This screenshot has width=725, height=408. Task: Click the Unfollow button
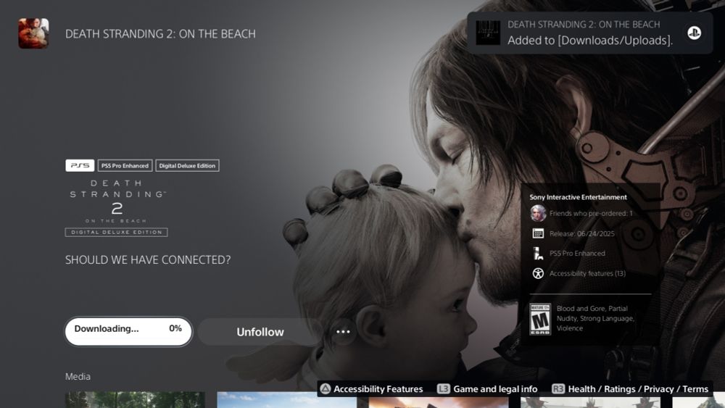click(260, 332)
